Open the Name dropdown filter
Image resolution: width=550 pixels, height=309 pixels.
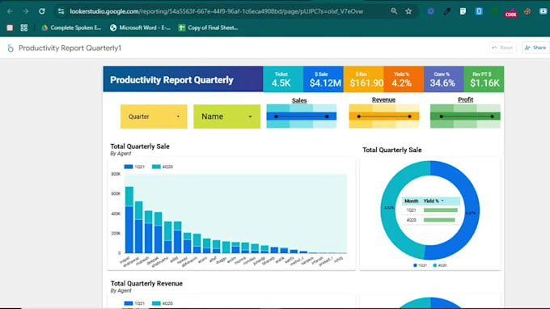[x=227, y=116]
